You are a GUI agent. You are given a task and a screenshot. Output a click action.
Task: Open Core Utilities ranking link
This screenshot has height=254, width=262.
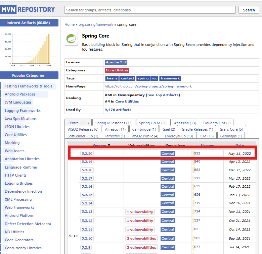tap(127, 101)
